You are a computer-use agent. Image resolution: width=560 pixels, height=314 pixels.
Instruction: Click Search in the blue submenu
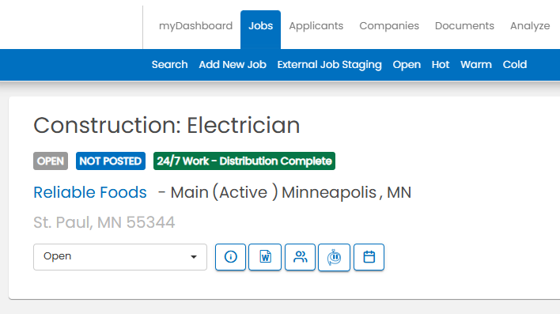click(x=169, y=65)
